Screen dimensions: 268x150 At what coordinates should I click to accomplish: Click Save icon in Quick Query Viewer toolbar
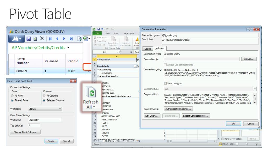click(29, 39)
